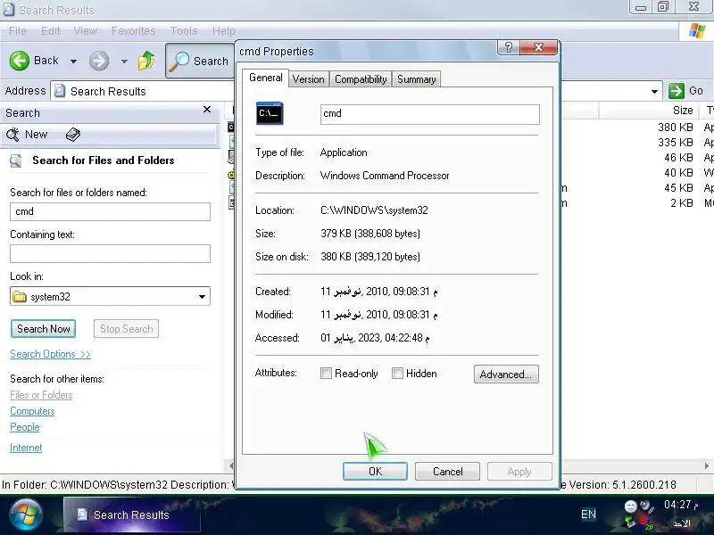Click the Search Now button

[43, 328]
